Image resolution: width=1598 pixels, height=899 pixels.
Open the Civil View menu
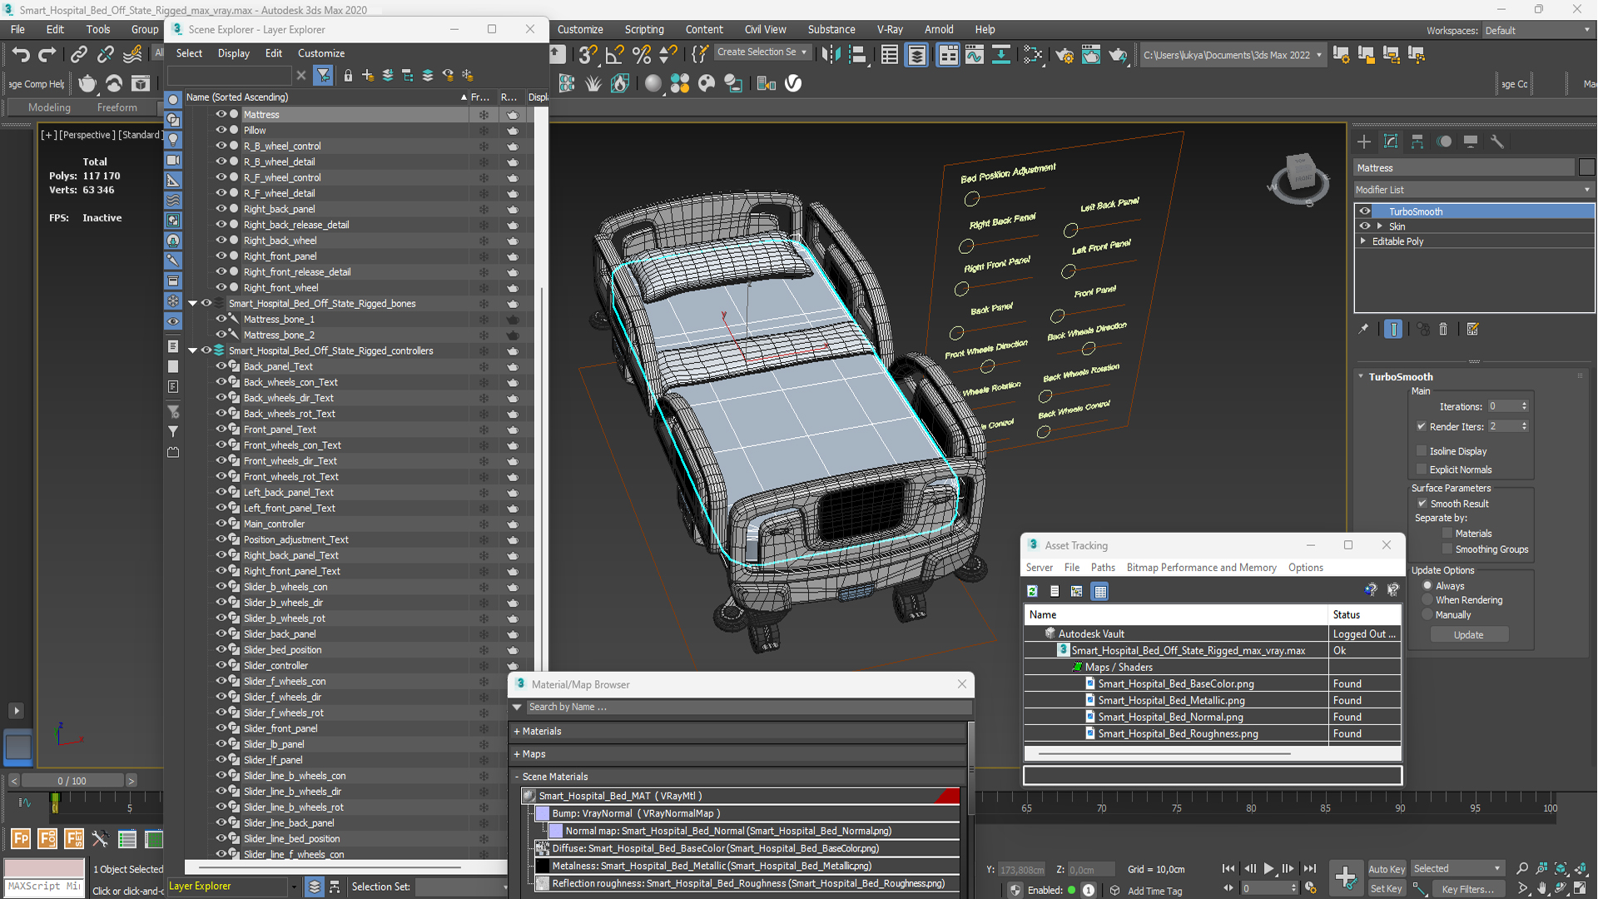(765, 29)
